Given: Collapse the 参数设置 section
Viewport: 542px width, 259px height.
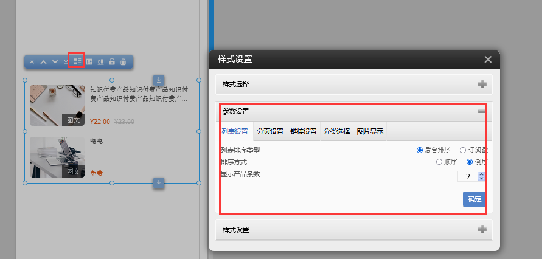Looking at the screenshot, I should pos(482,112).
